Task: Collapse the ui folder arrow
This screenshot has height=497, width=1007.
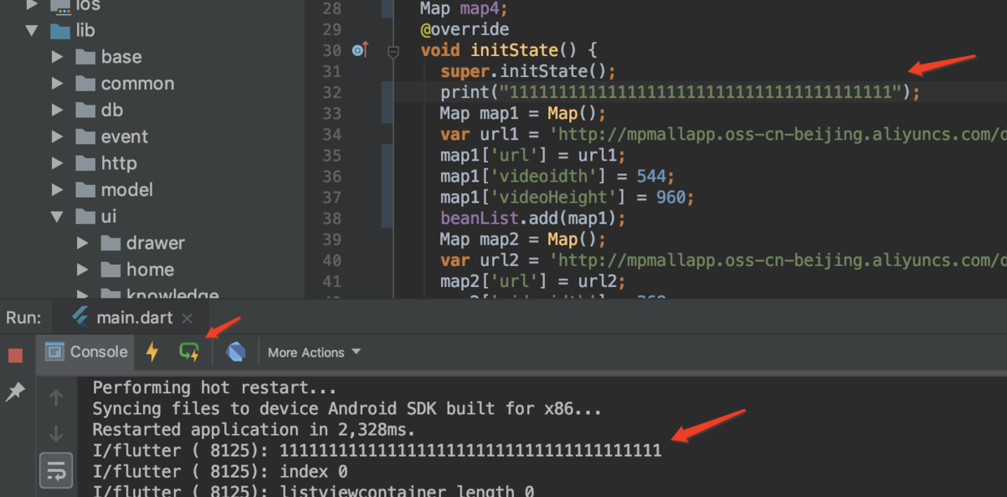Action: click(x=57, y=216)
